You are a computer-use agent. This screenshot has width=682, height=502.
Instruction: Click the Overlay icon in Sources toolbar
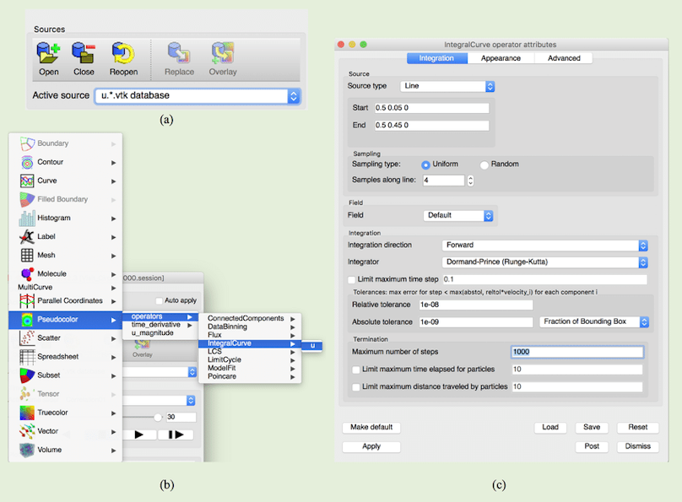[223, 53]
